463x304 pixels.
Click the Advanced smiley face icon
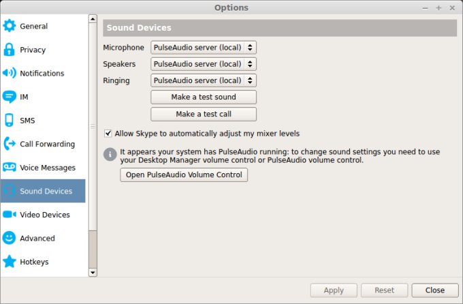tap(10, 239)
